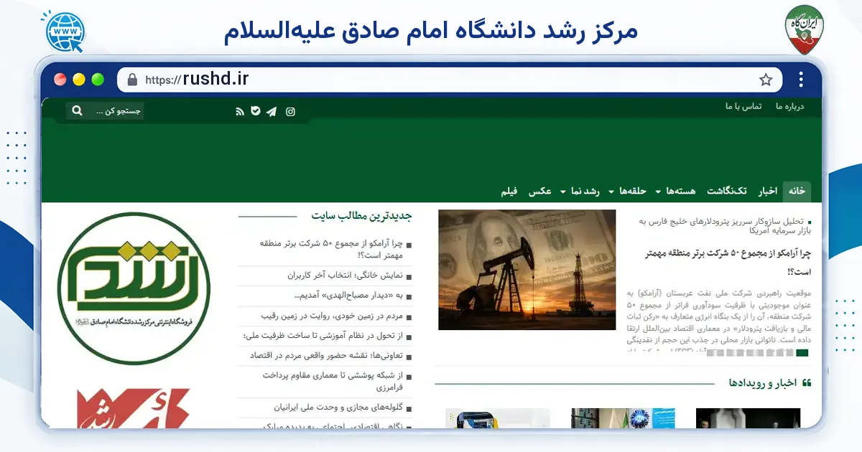The width and height of the screenshot is (862, 452).
Task: Open the هسته‌ها menu label
Action: click(x=680, y=191)
